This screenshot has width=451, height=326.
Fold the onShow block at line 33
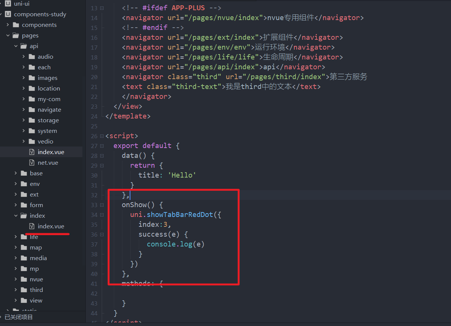(x=102, y=205)
